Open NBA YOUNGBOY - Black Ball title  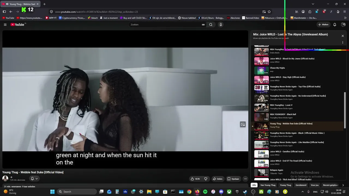click(x=283, y=114)
